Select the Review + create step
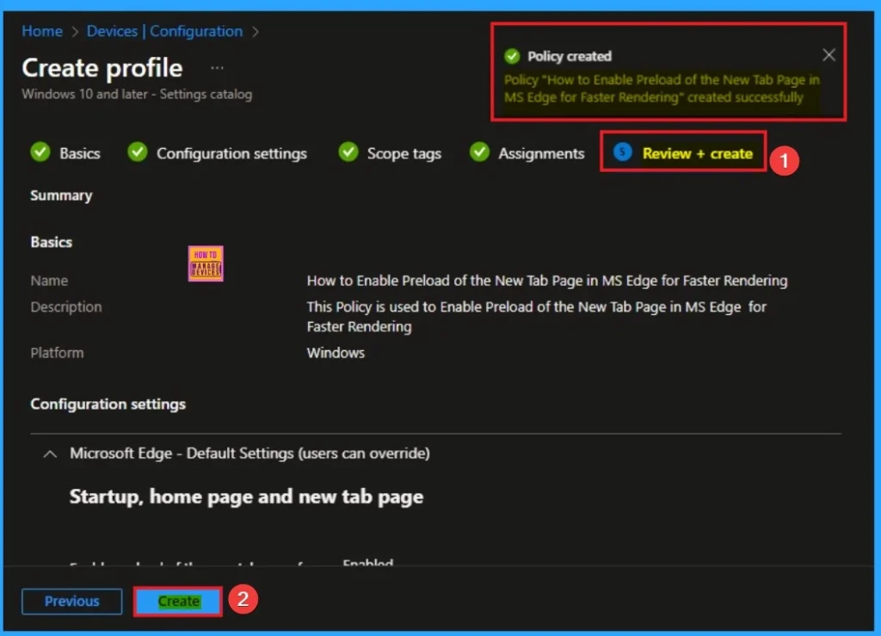 (x=697, y=153)
